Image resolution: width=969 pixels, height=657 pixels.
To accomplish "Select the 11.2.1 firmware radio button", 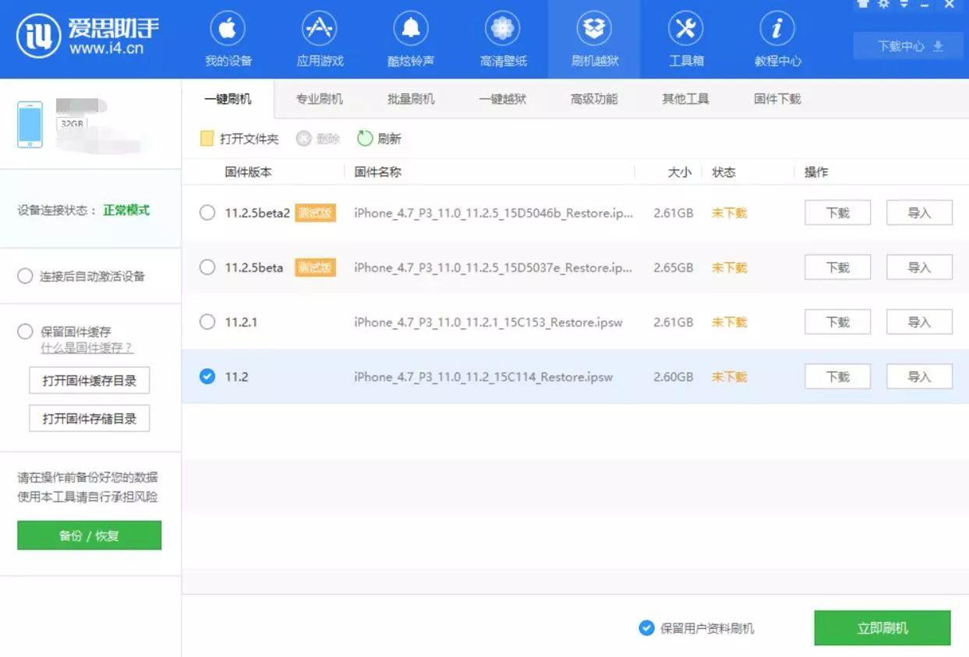I will 207,322.
